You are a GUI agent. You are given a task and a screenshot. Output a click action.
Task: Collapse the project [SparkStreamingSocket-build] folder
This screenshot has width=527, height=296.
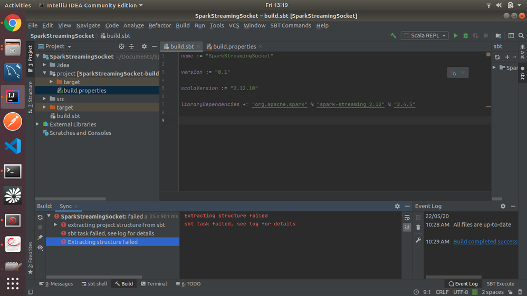point(44,73)
